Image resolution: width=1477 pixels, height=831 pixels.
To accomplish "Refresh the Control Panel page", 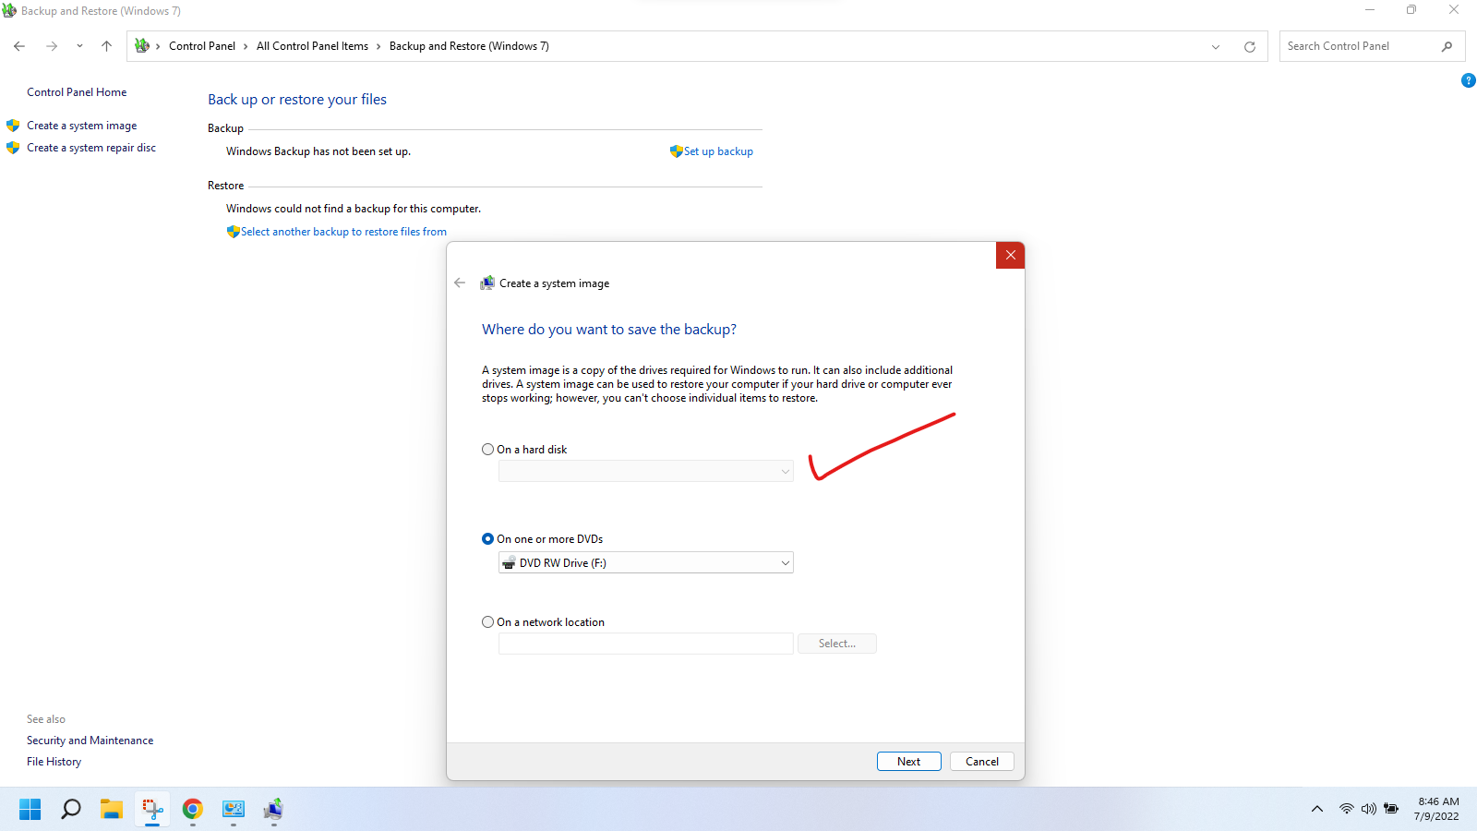I will pyautogui.click(x=1250, y=47).
